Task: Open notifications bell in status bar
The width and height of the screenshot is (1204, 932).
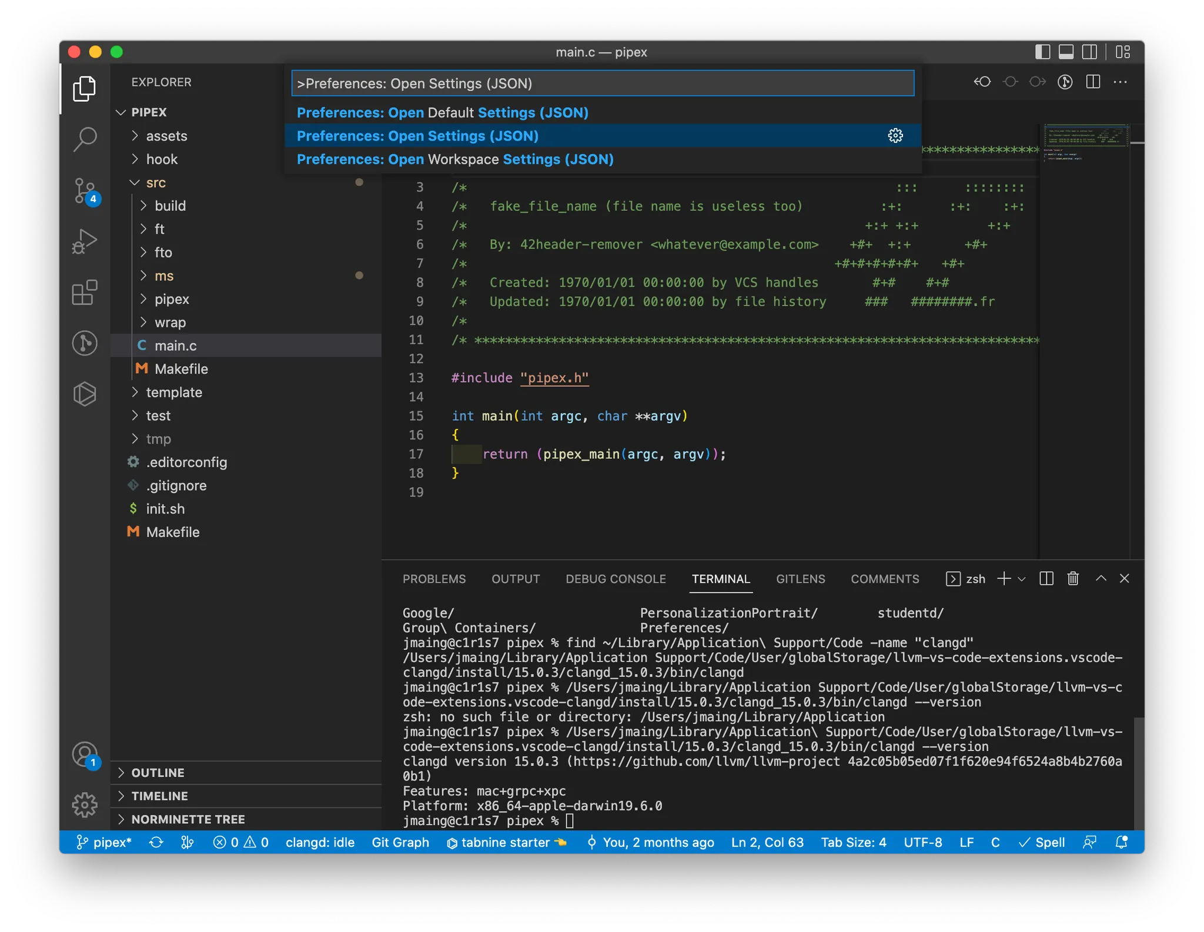Action: pyautogui.click(x=1121, y=842)
